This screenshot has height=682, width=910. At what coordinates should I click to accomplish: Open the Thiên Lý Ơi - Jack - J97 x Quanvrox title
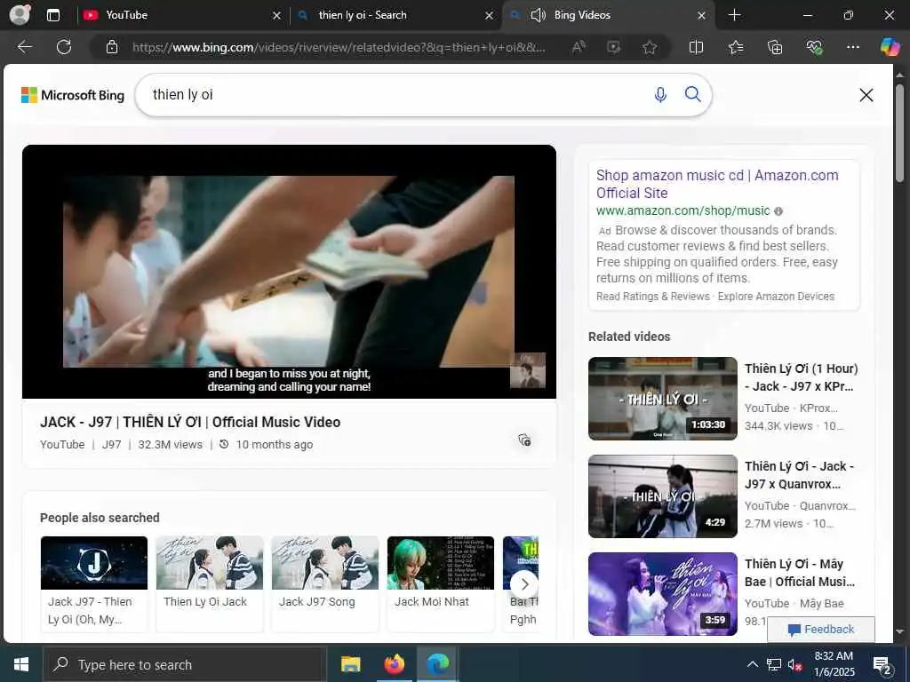coord(800,475)
